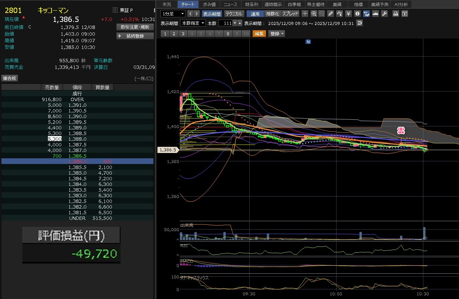This screenshot has width=459, height=299.
Task: Click the yen symbol icon
Action: click(348, 14)
